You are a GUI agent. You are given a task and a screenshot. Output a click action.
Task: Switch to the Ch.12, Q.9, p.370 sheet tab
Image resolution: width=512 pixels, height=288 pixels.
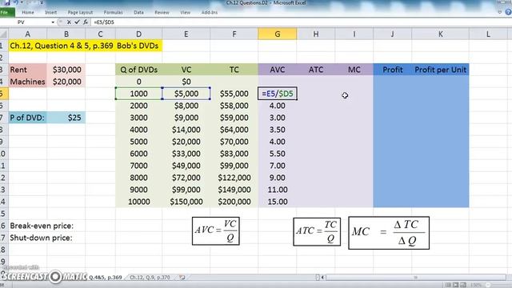150,278
